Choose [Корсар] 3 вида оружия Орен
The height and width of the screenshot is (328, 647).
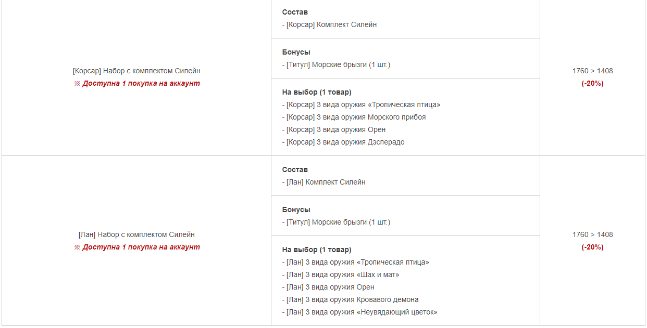334,129
